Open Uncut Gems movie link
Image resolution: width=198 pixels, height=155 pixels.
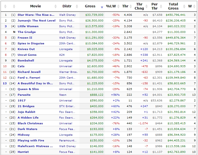(x=27, y=55)
